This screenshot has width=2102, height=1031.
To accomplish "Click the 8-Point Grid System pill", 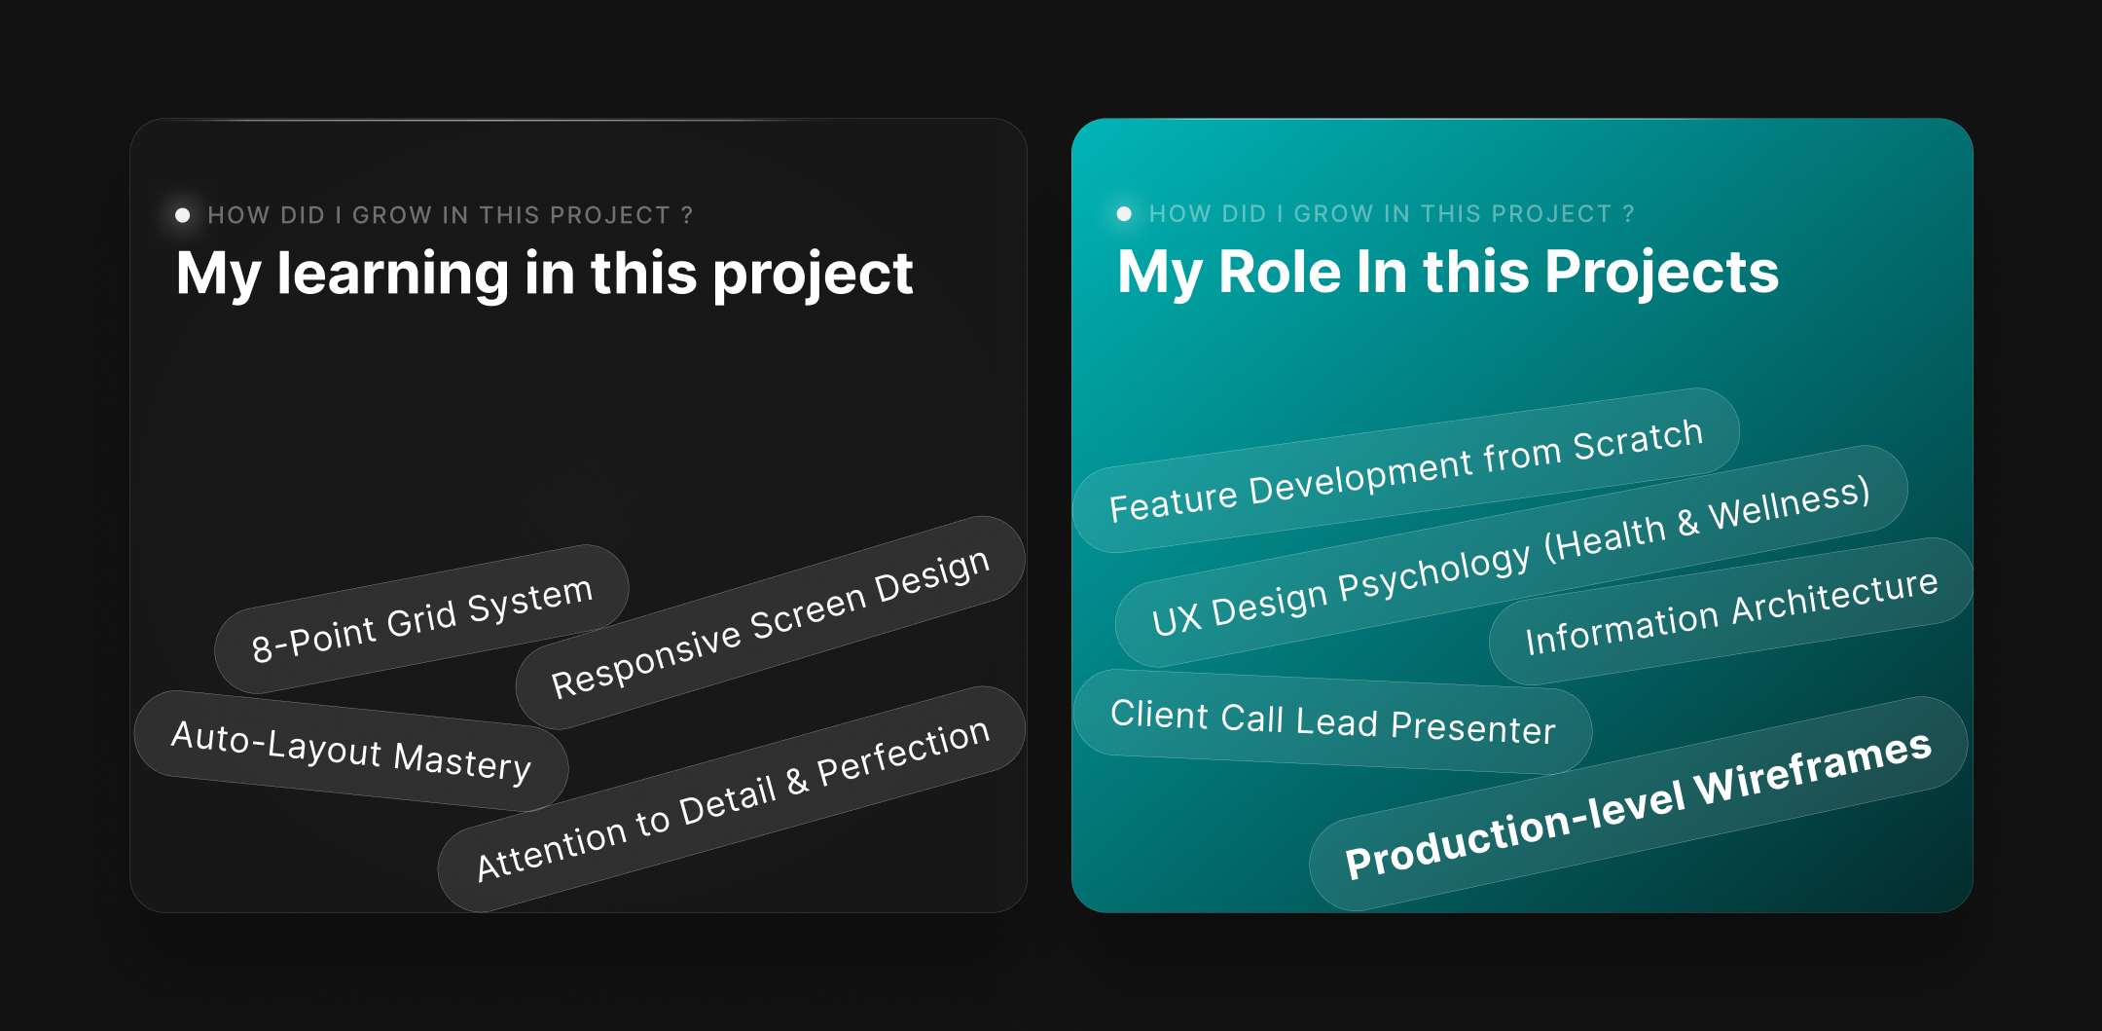I will (x=421, y=619).
